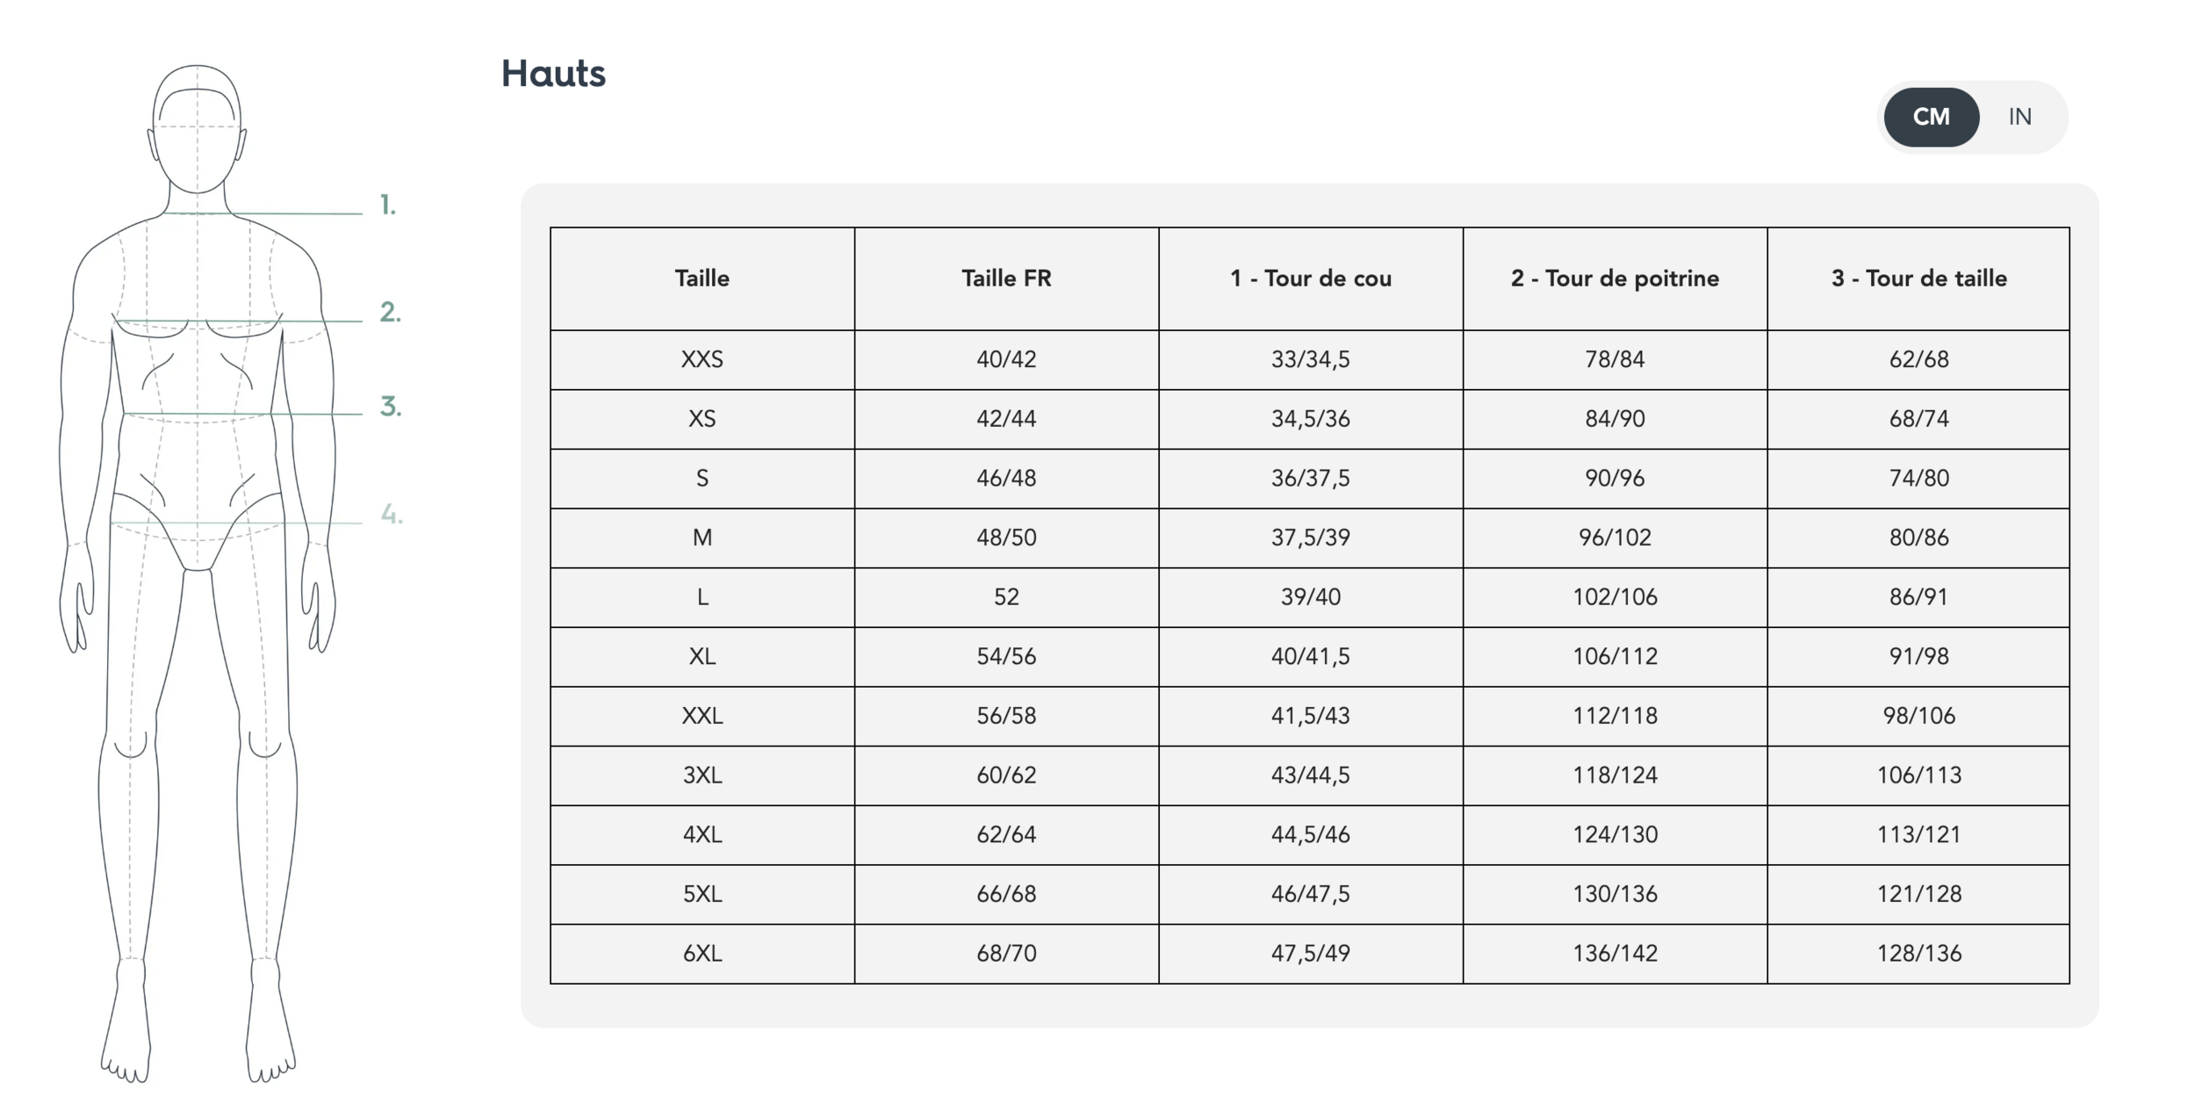
Task: Click the 3 - Tour de taille header
Action: coord(1918,278)
